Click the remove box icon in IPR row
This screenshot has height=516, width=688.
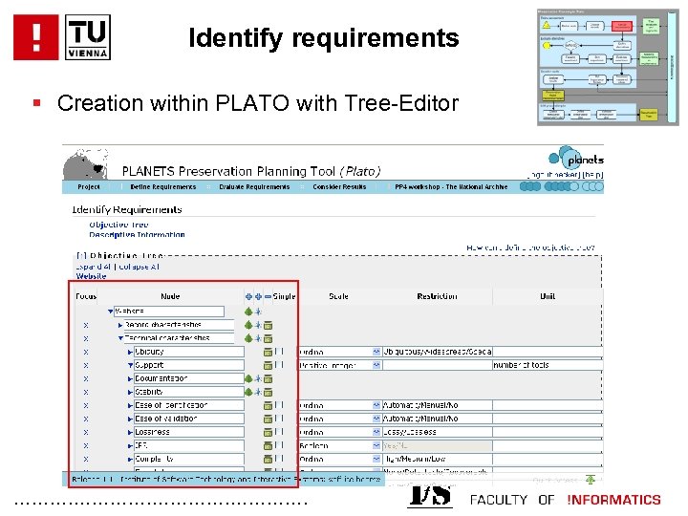(269, 446)
